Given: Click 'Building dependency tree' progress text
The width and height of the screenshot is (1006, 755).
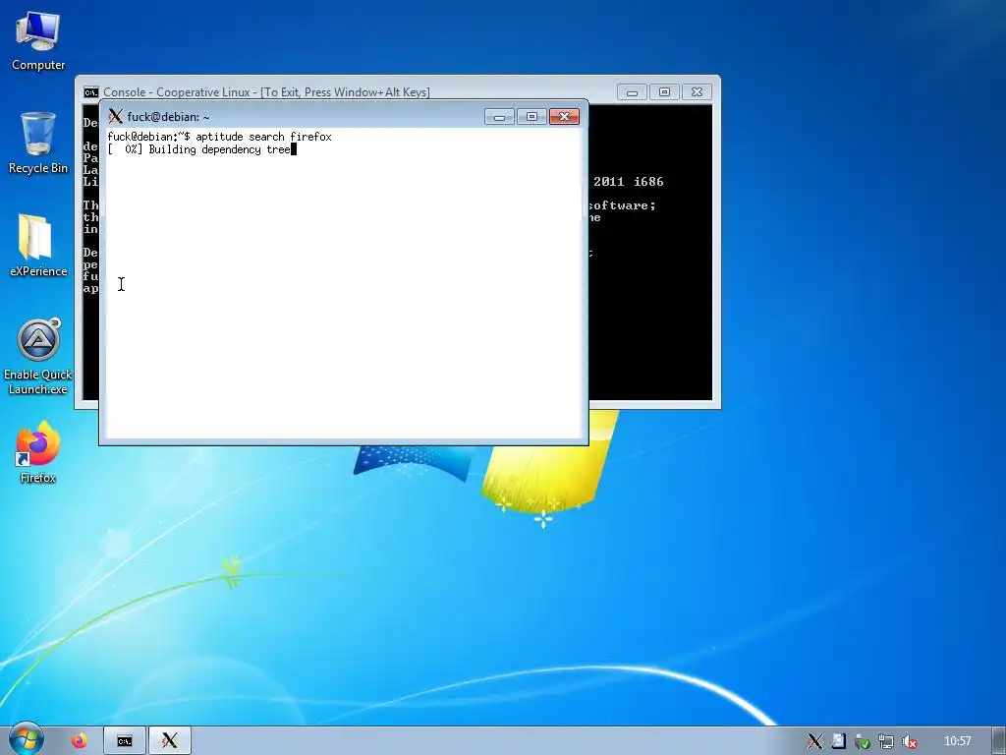Looking at the screenshot, I should tap(219, 149).
